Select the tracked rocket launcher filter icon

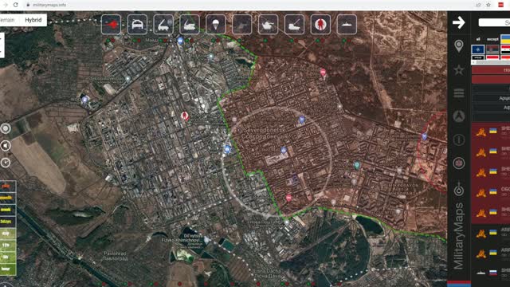(190, 25)
